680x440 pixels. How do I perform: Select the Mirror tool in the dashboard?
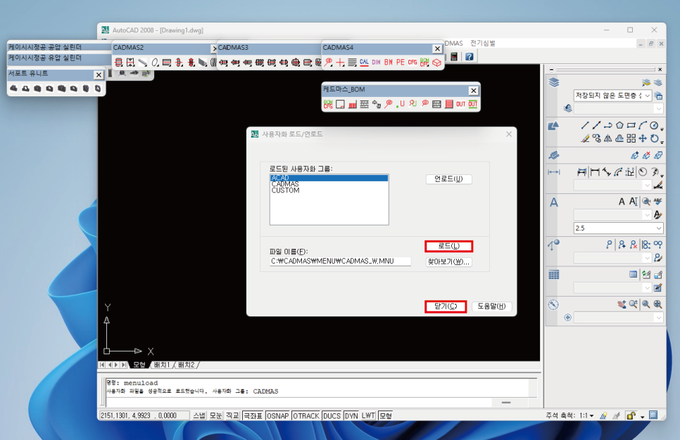[608, 138]
